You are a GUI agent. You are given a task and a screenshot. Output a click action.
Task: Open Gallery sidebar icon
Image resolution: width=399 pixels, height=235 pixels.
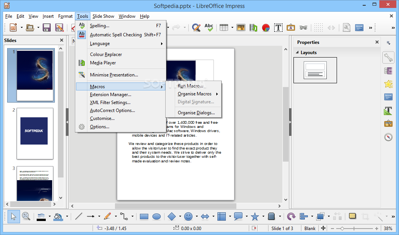point(388,124)
